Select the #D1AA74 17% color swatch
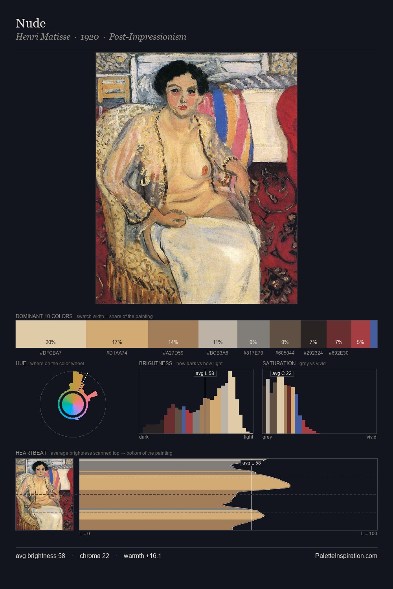Viewport: 393px width, 589px height. coord(117,334)
